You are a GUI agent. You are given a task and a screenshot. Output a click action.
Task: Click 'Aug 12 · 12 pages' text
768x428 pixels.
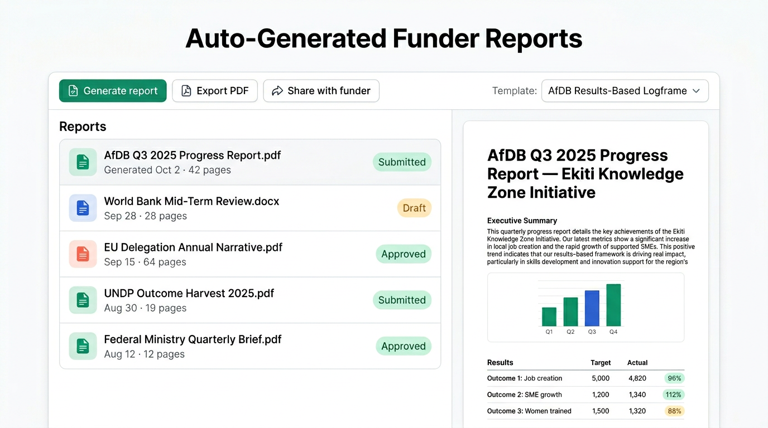pyautogui.click(x=144, y=354)
